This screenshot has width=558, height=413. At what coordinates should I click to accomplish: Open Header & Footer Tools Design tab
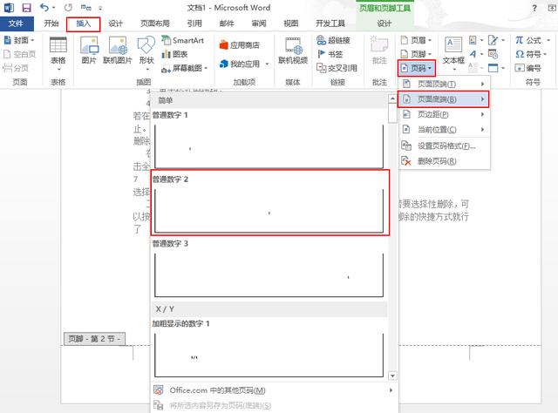coord(384,24)
